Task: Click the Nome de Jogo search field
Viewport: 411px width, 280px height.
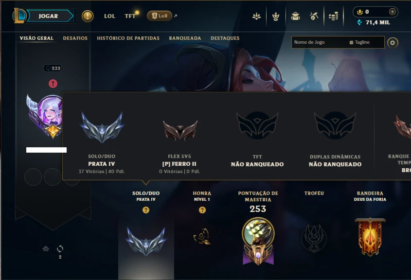Action: click(x=338, y=42)
